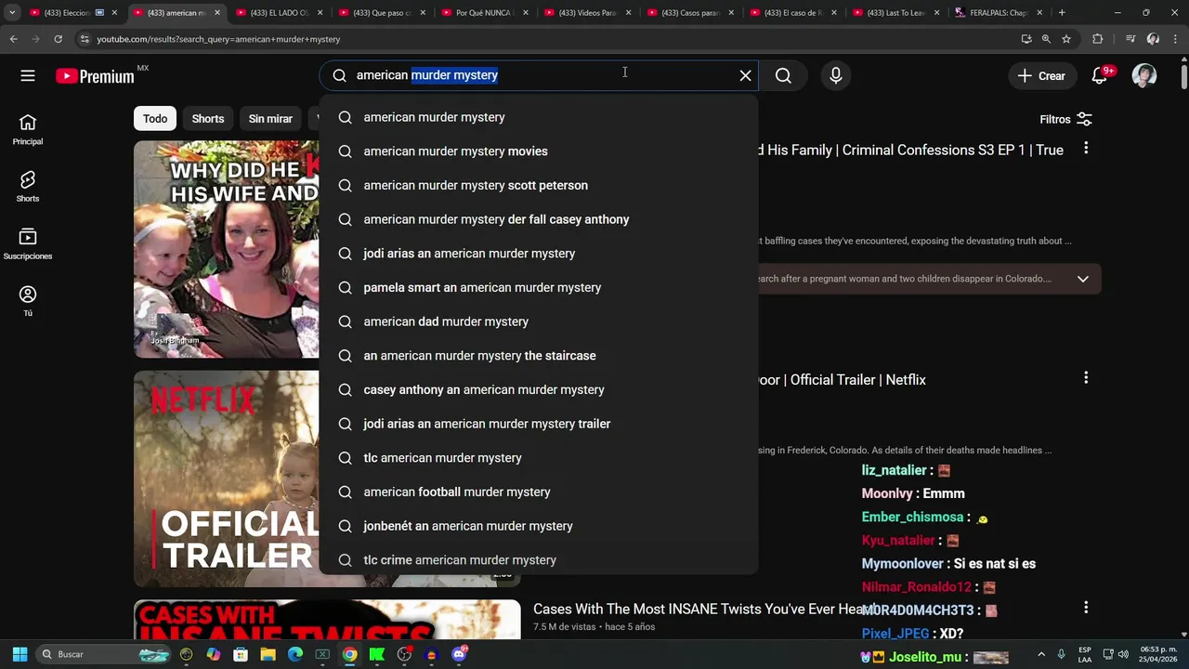The height and width of the screenshot is (669, 1189).
Task: Open the browser zoom magnifier icon
Action: pyautogui.click(x=1046, y=39)
